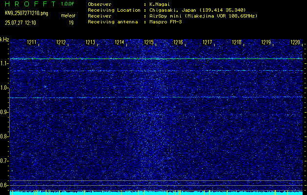Click the version number 1.0.0f
307x195 pixels.
tap(67, 4)
